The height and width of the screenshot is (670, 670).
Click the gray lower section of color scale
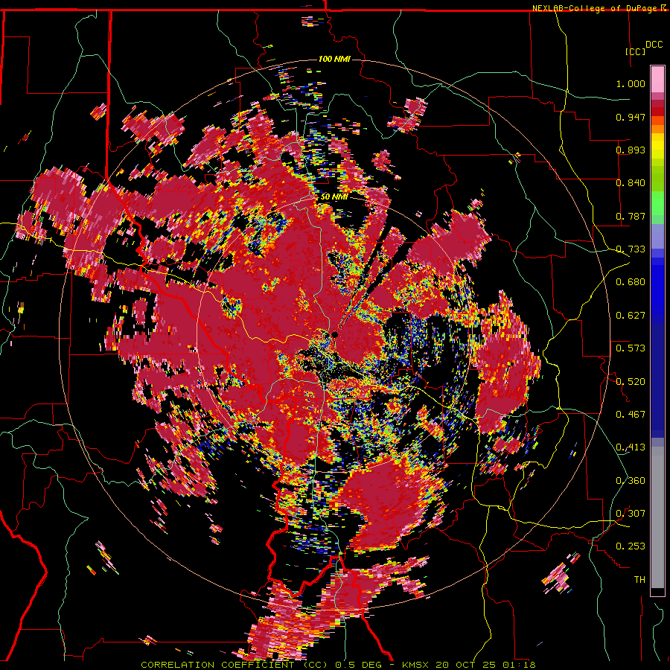[x=657, y=517]
